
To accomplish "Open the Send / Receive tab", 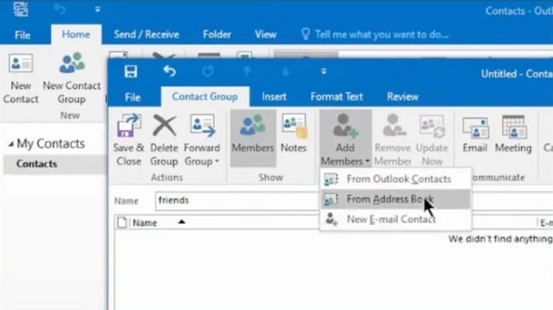I will click(146, 35).
